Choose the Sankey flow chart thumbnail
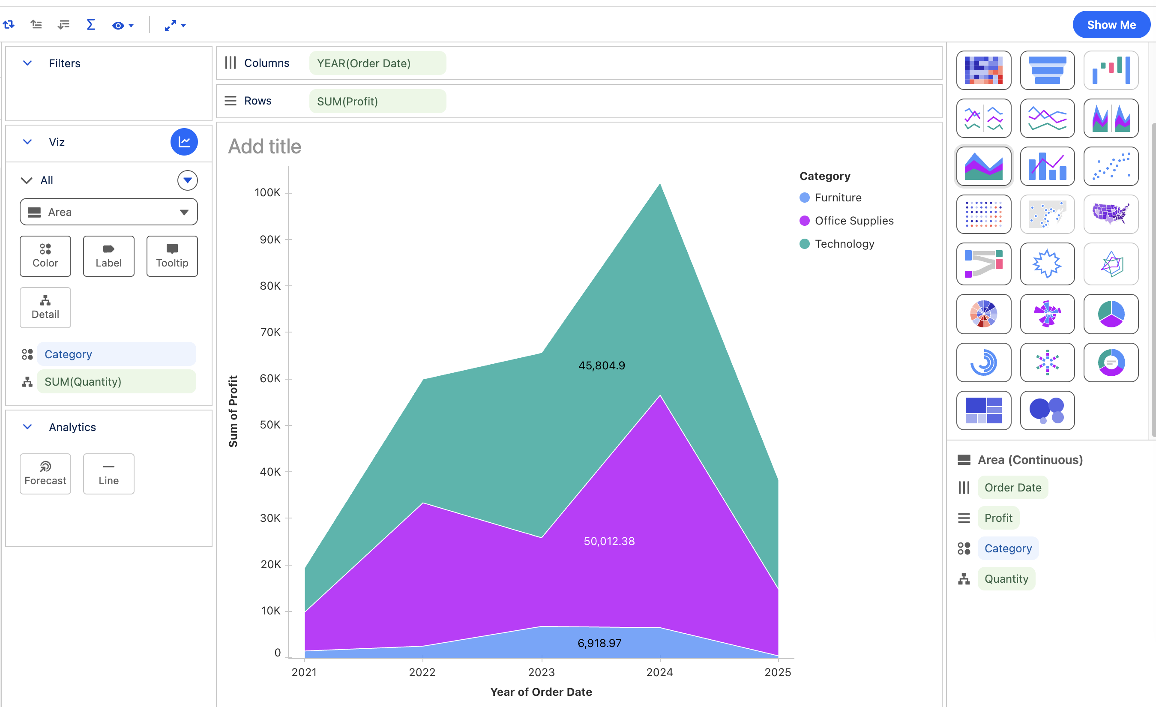This screenshot has width=1156, height=707. tap(984, 264)
